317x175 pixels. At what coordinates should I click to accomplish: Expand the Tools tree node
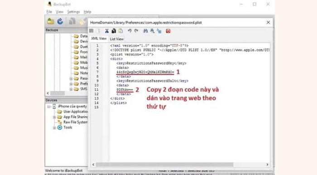click(54, 128)
